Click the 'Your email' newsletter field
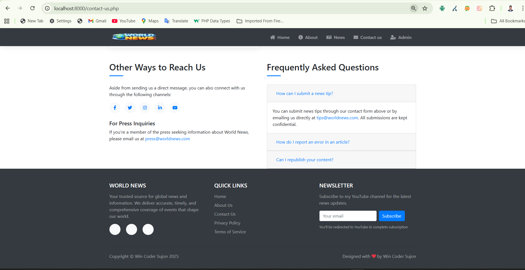525x270 pixels. point(348,216)
